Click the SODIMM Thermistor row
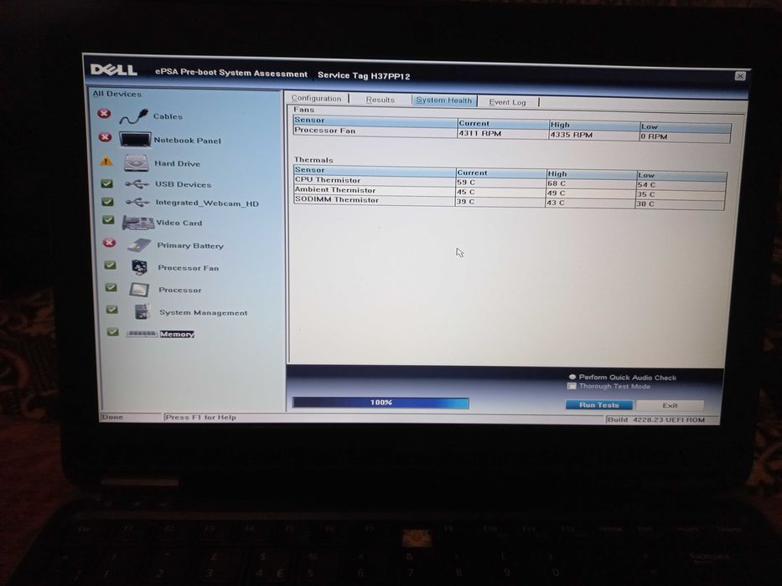This screenshot has width=782, height=586. point(510,202)
